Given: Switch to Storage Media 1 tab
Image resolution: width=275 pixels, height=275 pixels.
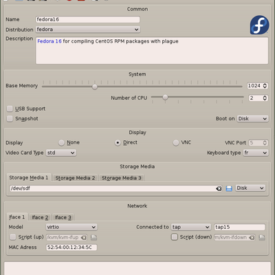Looking at the screenshot, I should coord(29,177).
